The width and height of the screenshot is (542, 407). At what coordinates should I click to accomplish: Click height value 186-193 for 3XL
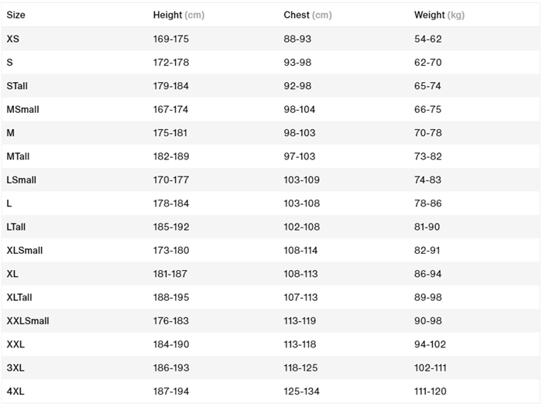click(x=171, y=368)
